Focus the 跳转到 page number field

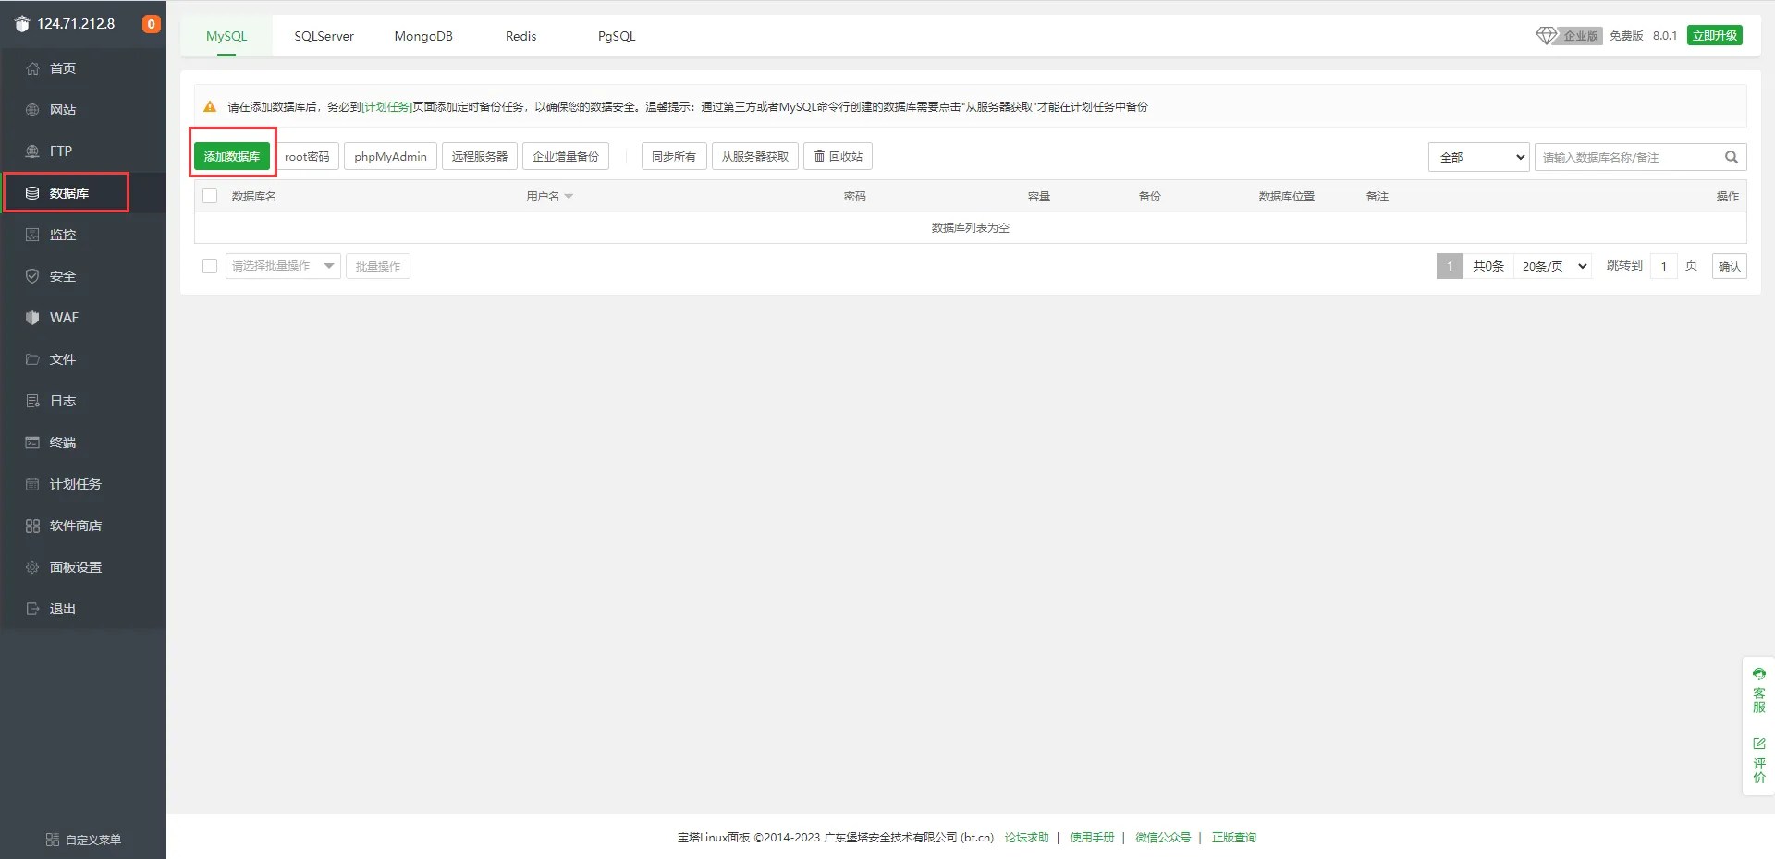(1664, 266)
